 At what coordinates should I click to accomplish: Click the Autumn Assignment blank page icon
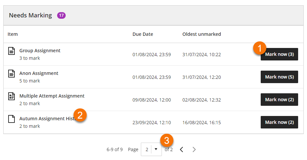11,119
